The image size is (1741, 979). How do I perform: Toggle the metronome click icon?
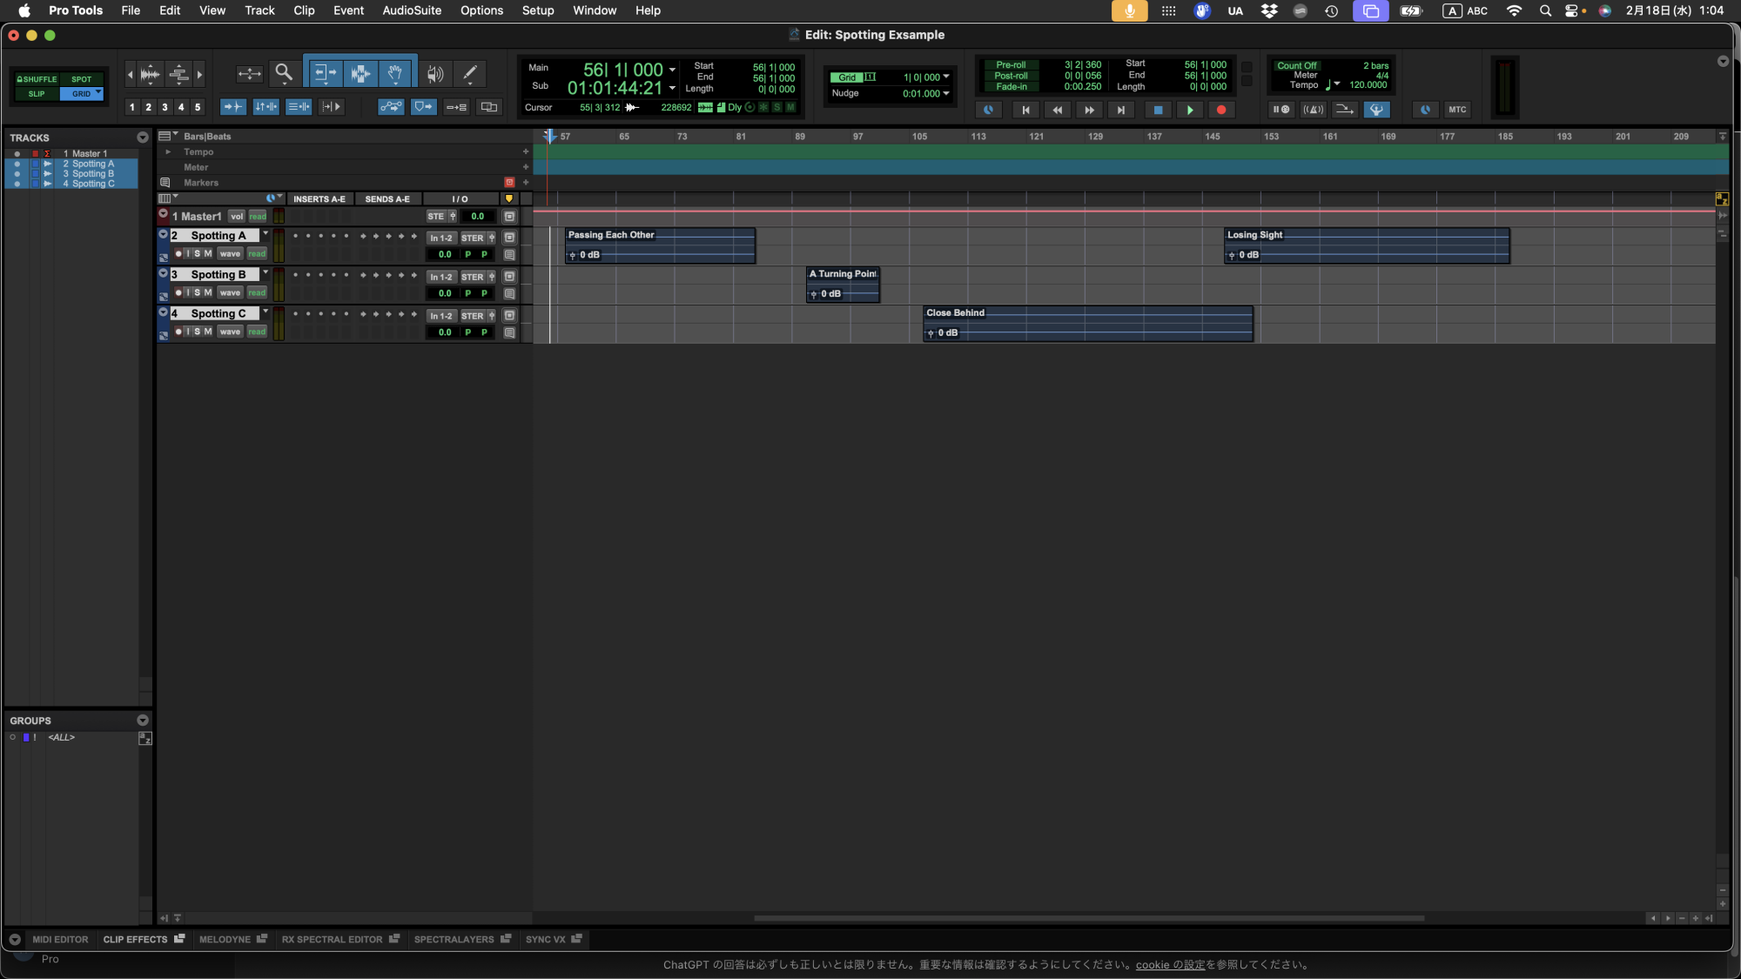tap(1312, 110)
